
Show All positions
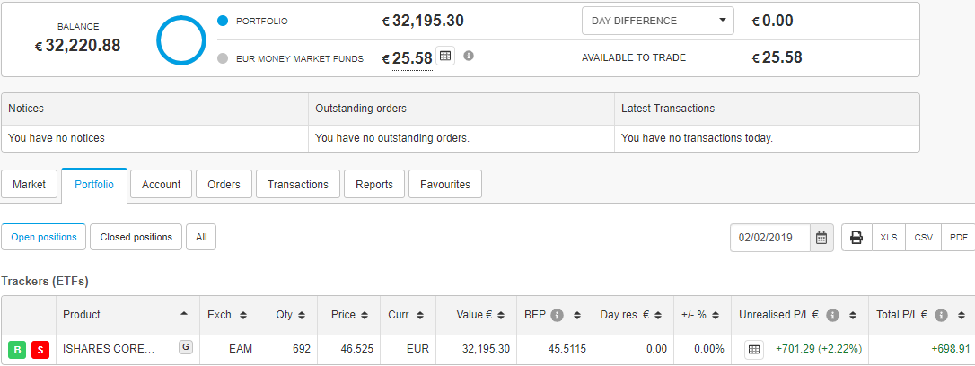tap(201, 238)
